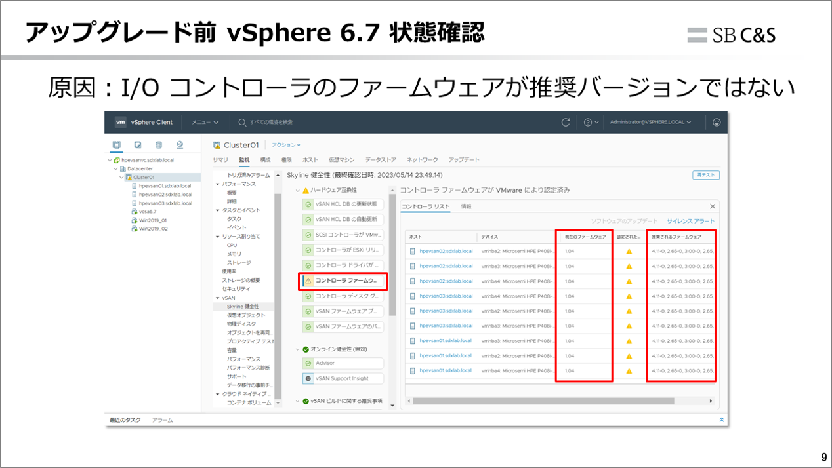Switch to the Storage inventory view icon
The width and height of the screenshot is (832, 468).
click(x=159, y=145)
